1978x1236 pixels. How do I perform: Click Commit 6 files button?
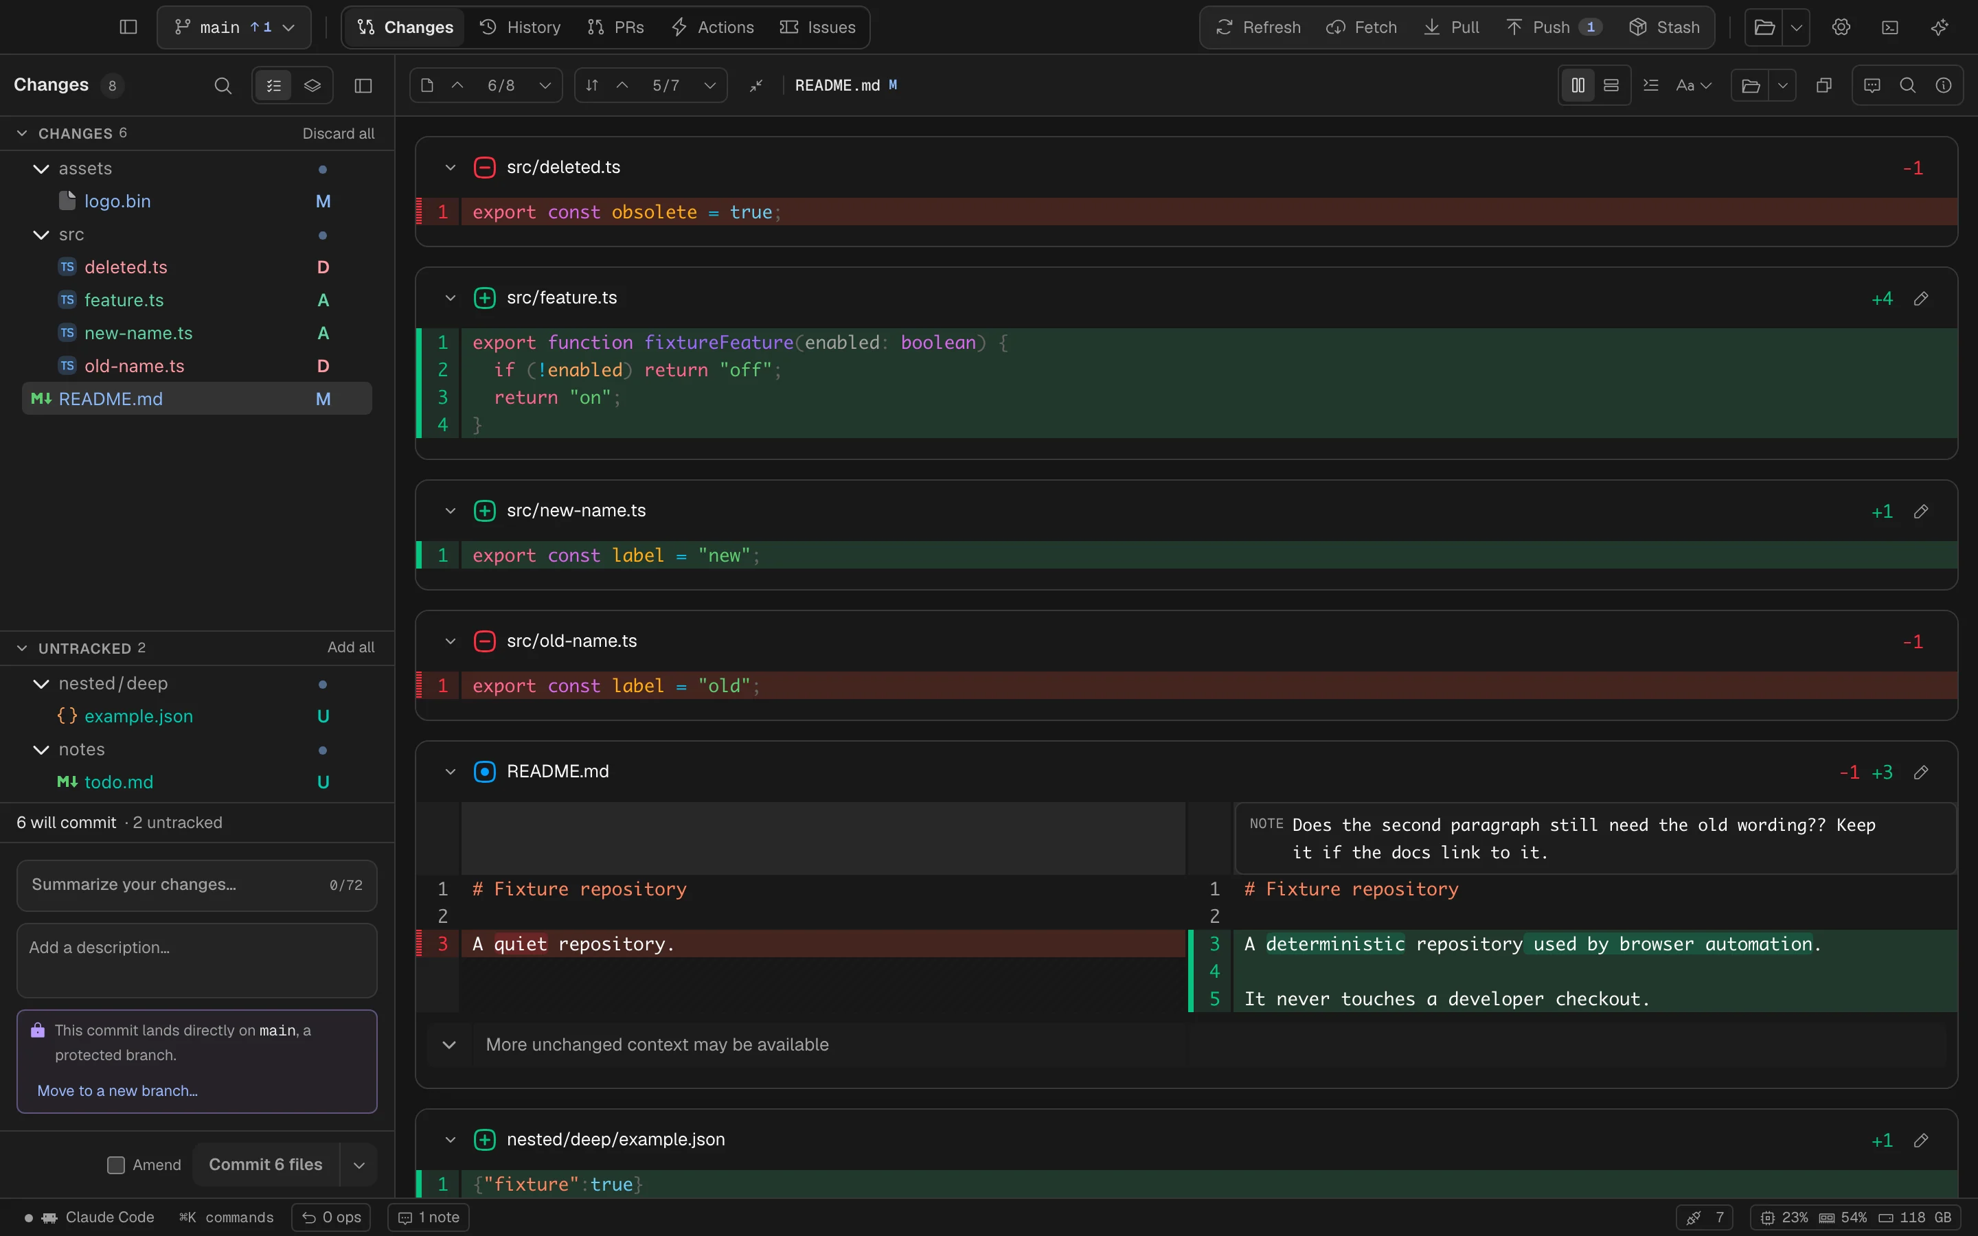(266, 1165)
